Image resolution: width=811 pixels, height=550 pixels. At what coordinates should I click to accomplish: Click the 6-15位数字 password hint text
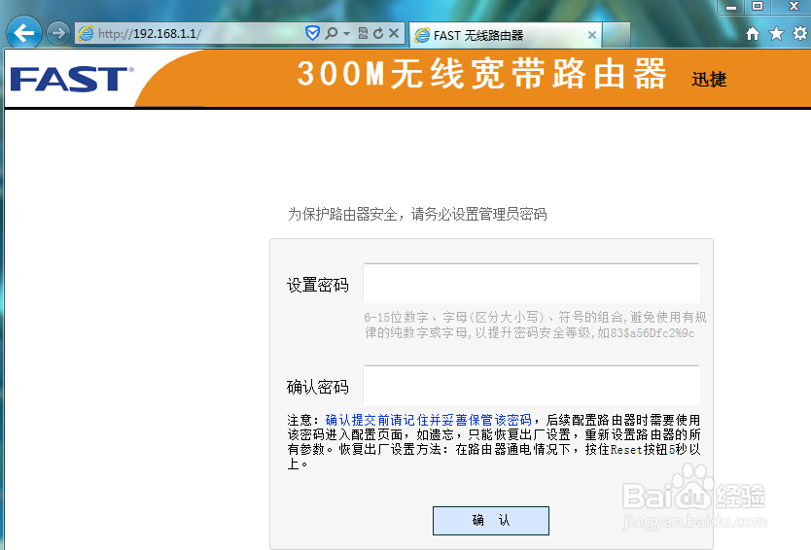[x=535, y=325]
